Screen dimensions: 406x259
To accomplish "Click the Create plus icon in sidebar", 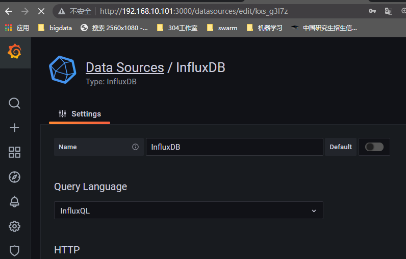I will [x=15, y=128].
